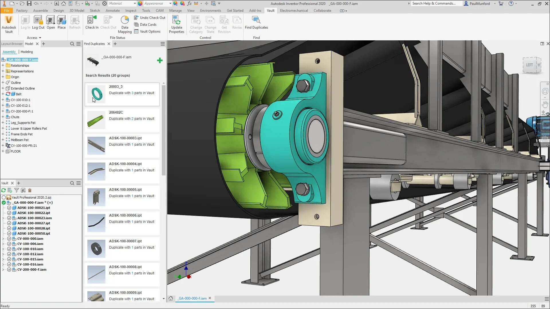Click the shopping cart icon in title bar

[x=501, y=3]
